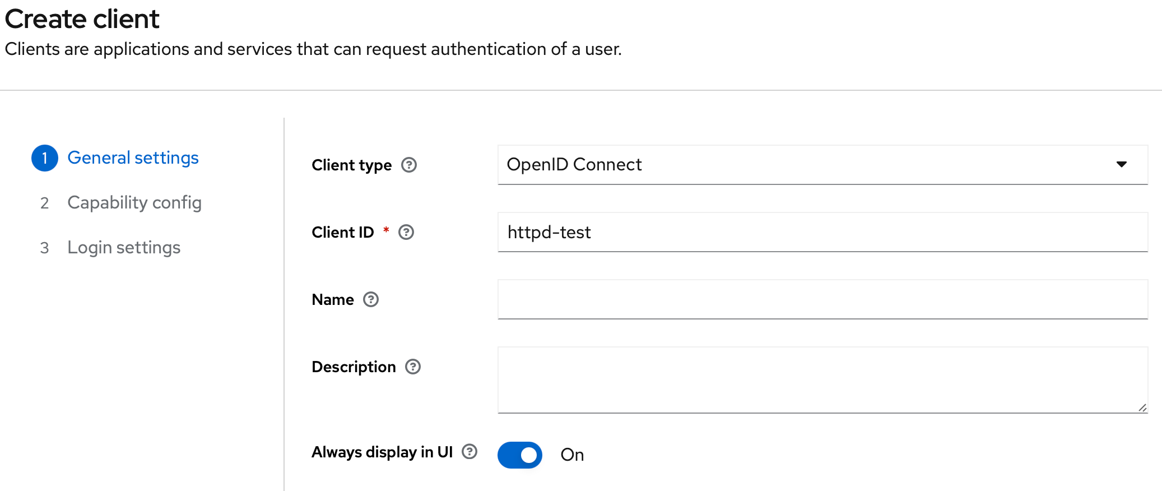Click the step 1 number circle
Image resolution: width=1162 pixels, height=491 pixels.
click(45, 158)
